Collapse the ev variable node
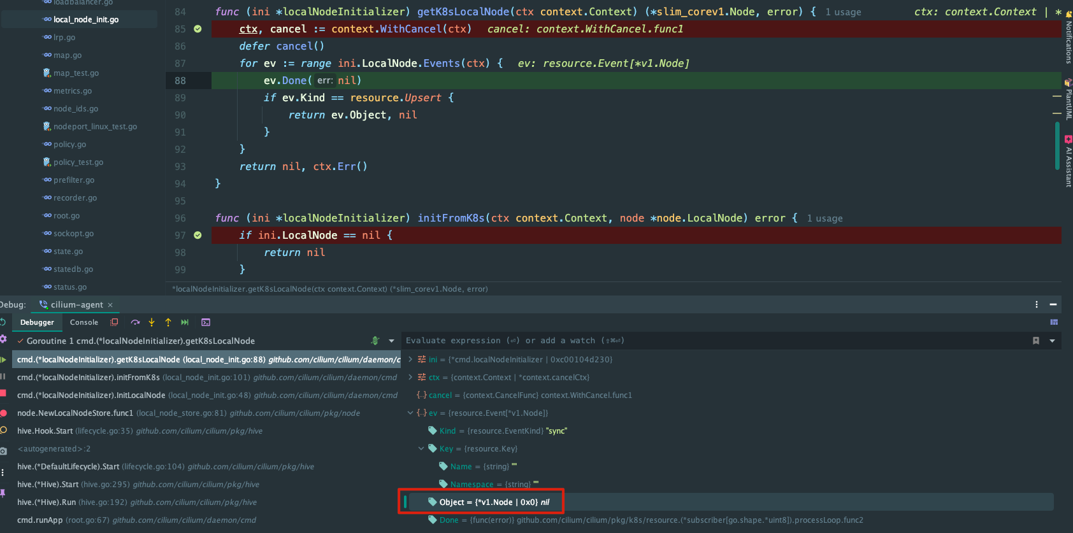 coord(410,413)
